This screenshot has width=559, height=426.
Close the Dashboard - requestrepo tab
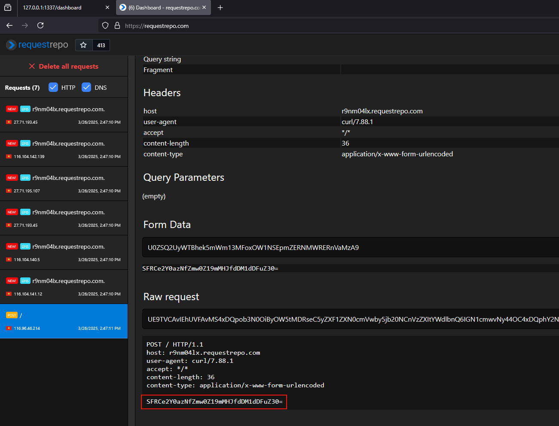click(x=204, y=8)
